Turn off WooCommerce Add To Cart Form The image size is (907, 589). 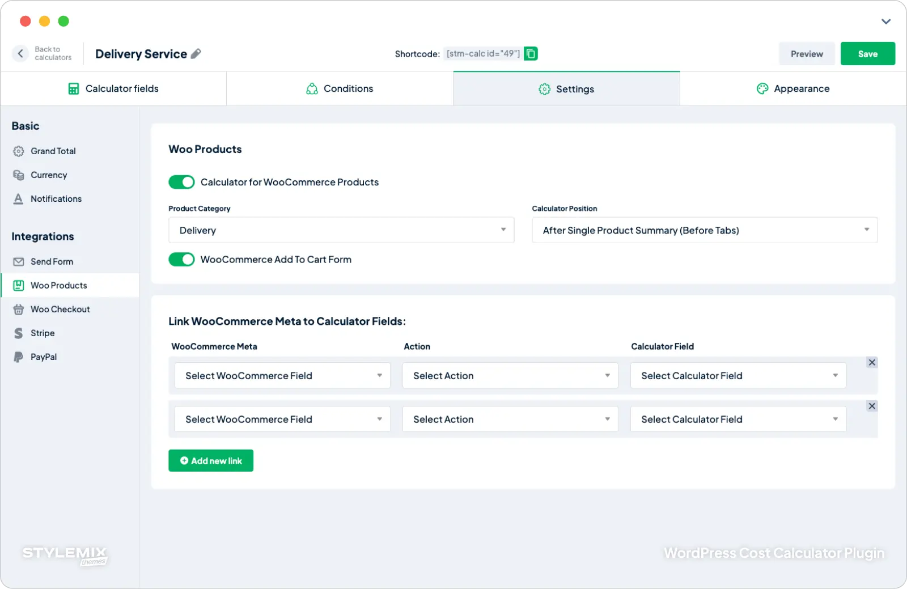[x=181, y=259]
